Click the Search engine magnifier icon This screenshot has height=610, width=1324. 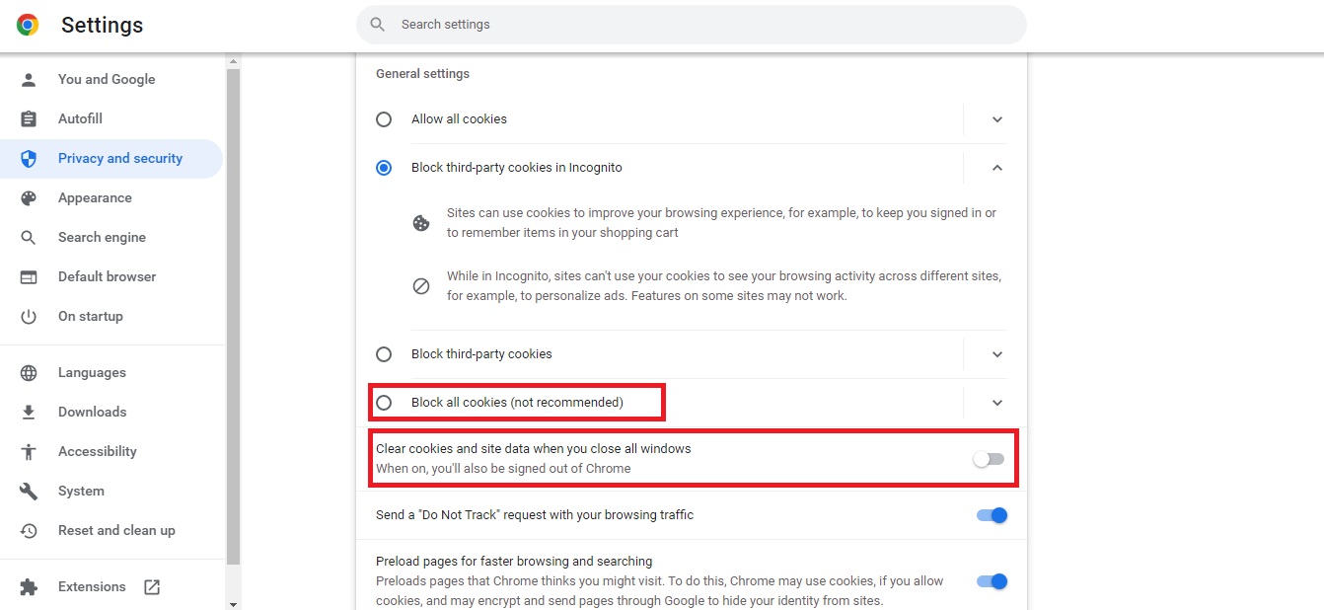tap(31, 237)
